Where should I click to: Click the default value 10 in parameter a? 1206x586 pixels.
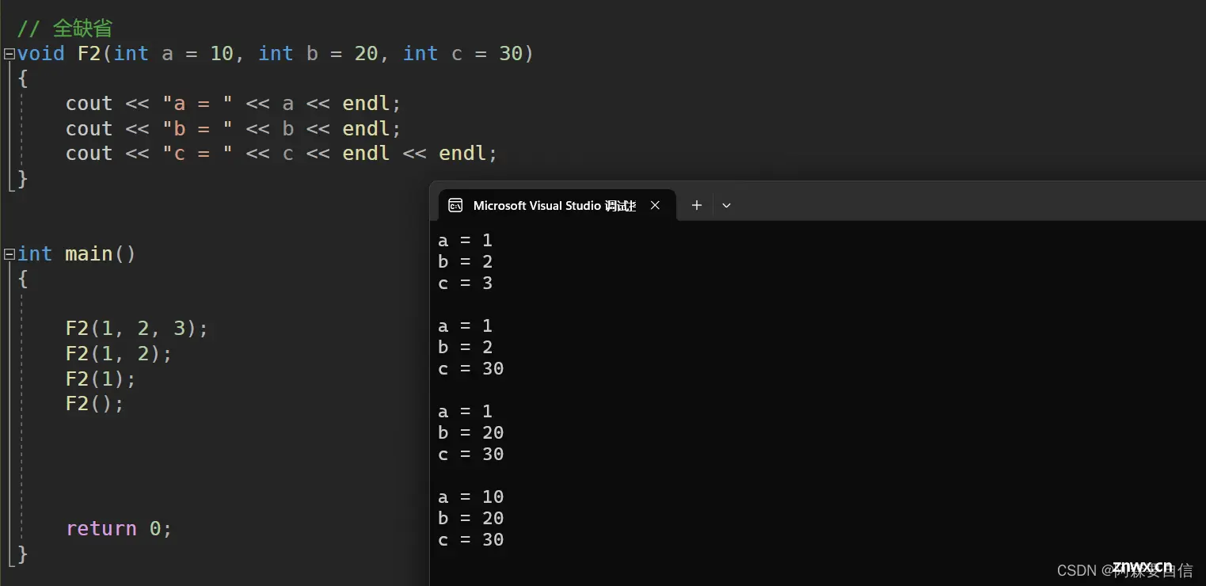[x=222, y=54]
